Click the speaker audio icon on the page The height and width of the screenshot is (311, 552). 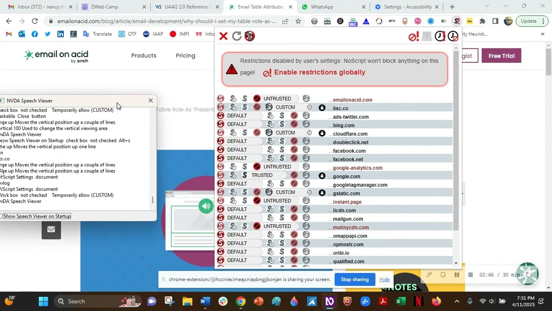pos(206,206)
